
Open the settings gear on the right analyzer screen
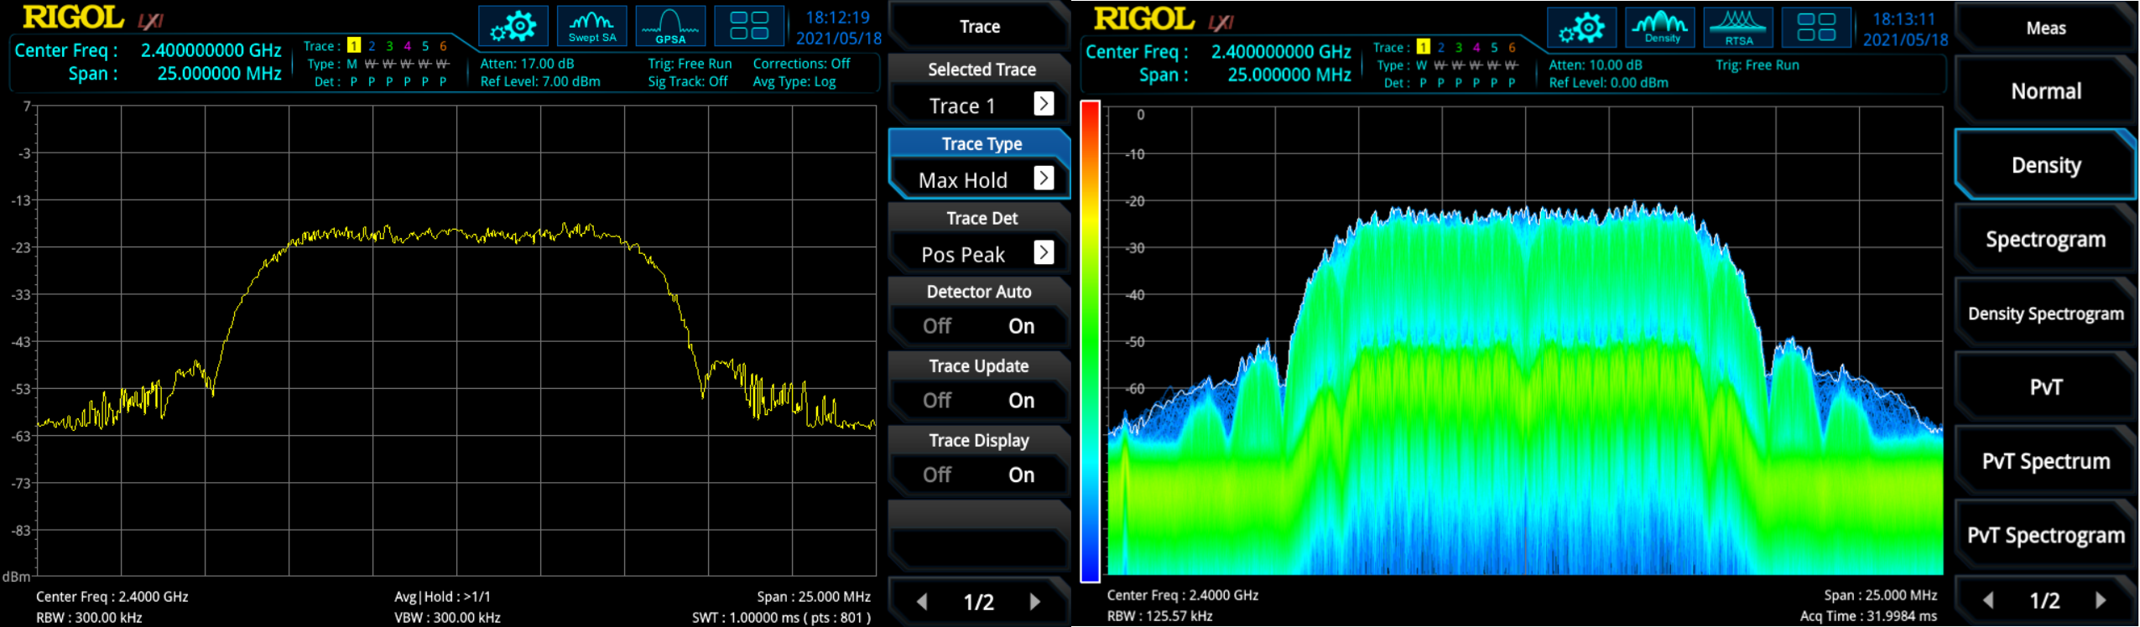[1582, 28]
